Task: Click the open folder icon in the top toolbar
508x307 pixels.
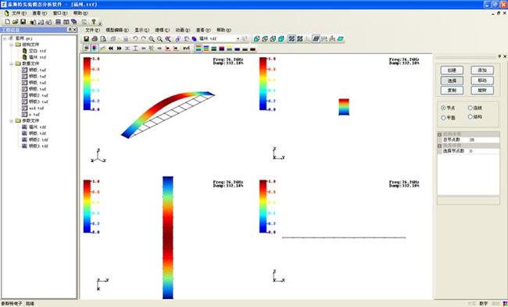Action: [15, 22]
